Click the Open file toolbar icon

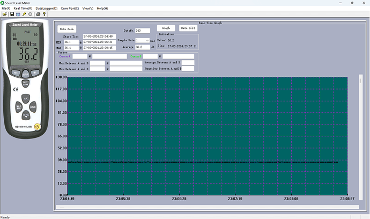[5, 14]
